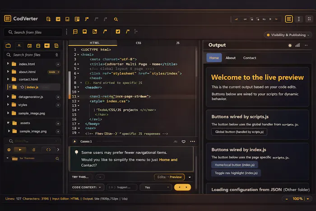This screenshot has width=316, height=211.
Task: Switch to the CSS editor tab
Action: pos(138,43)
